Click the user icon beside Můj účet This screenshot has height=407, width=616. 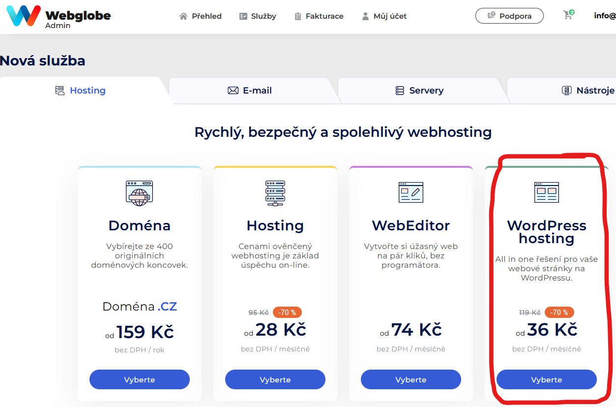[365, 16]
